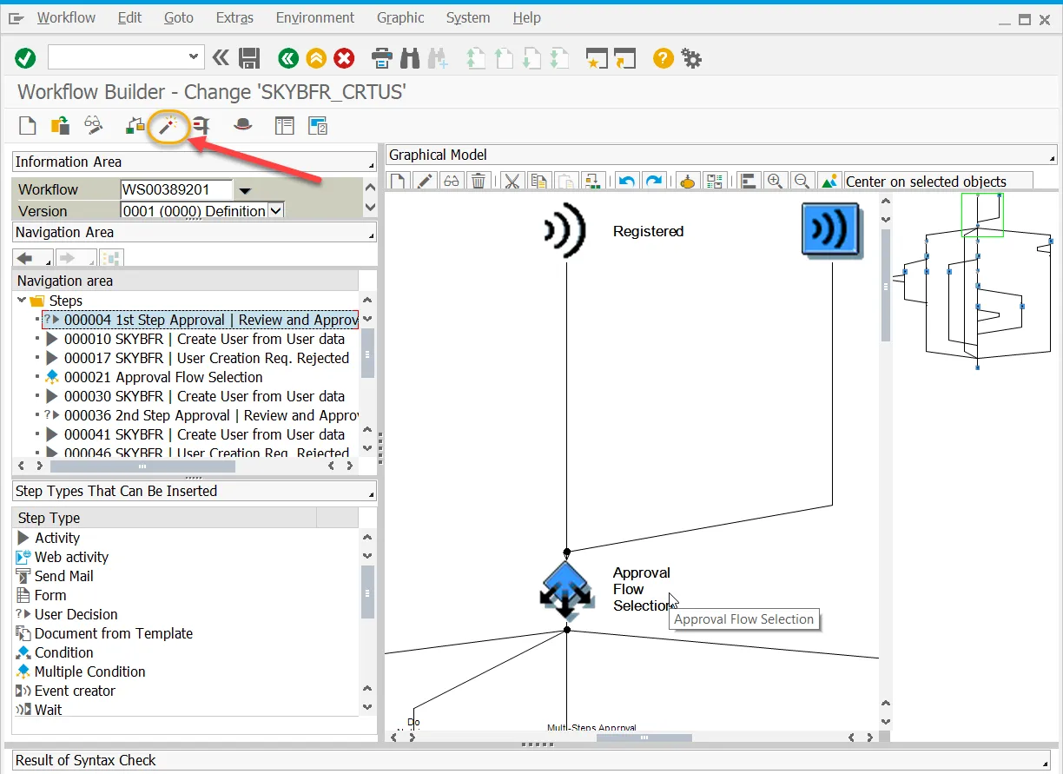Open the command field dropdown
1063x774 pixels.
click(194, 57)
